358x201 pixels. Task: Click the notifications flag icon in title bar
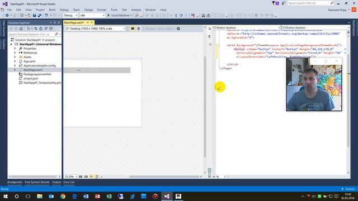[x=275, y=3]
